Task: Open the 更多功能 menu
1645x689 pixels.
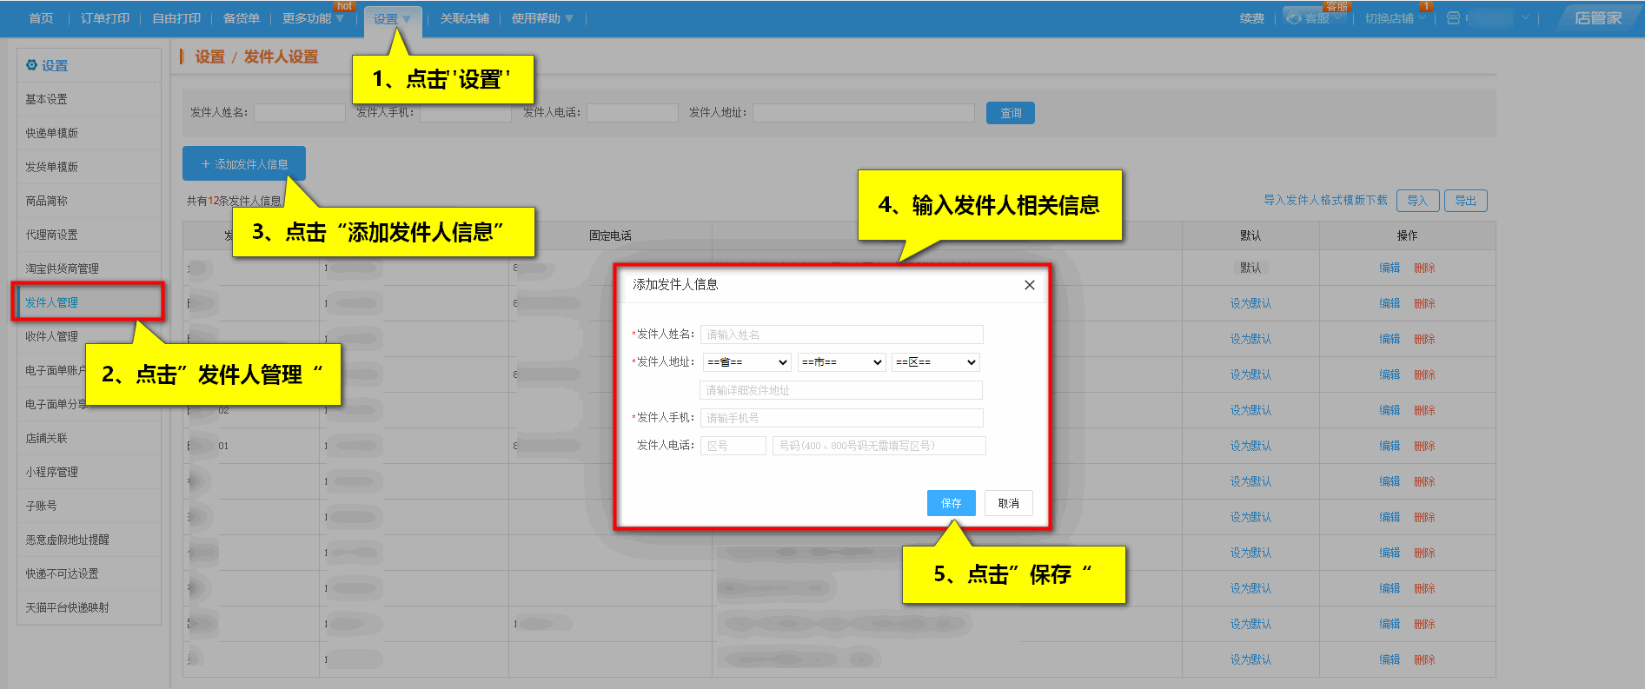Action: click(x=312, y=18)
